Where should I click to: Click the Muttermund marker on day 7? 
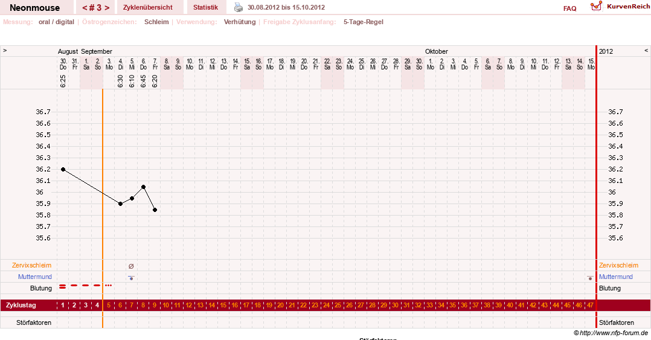(x=131, y=278)
